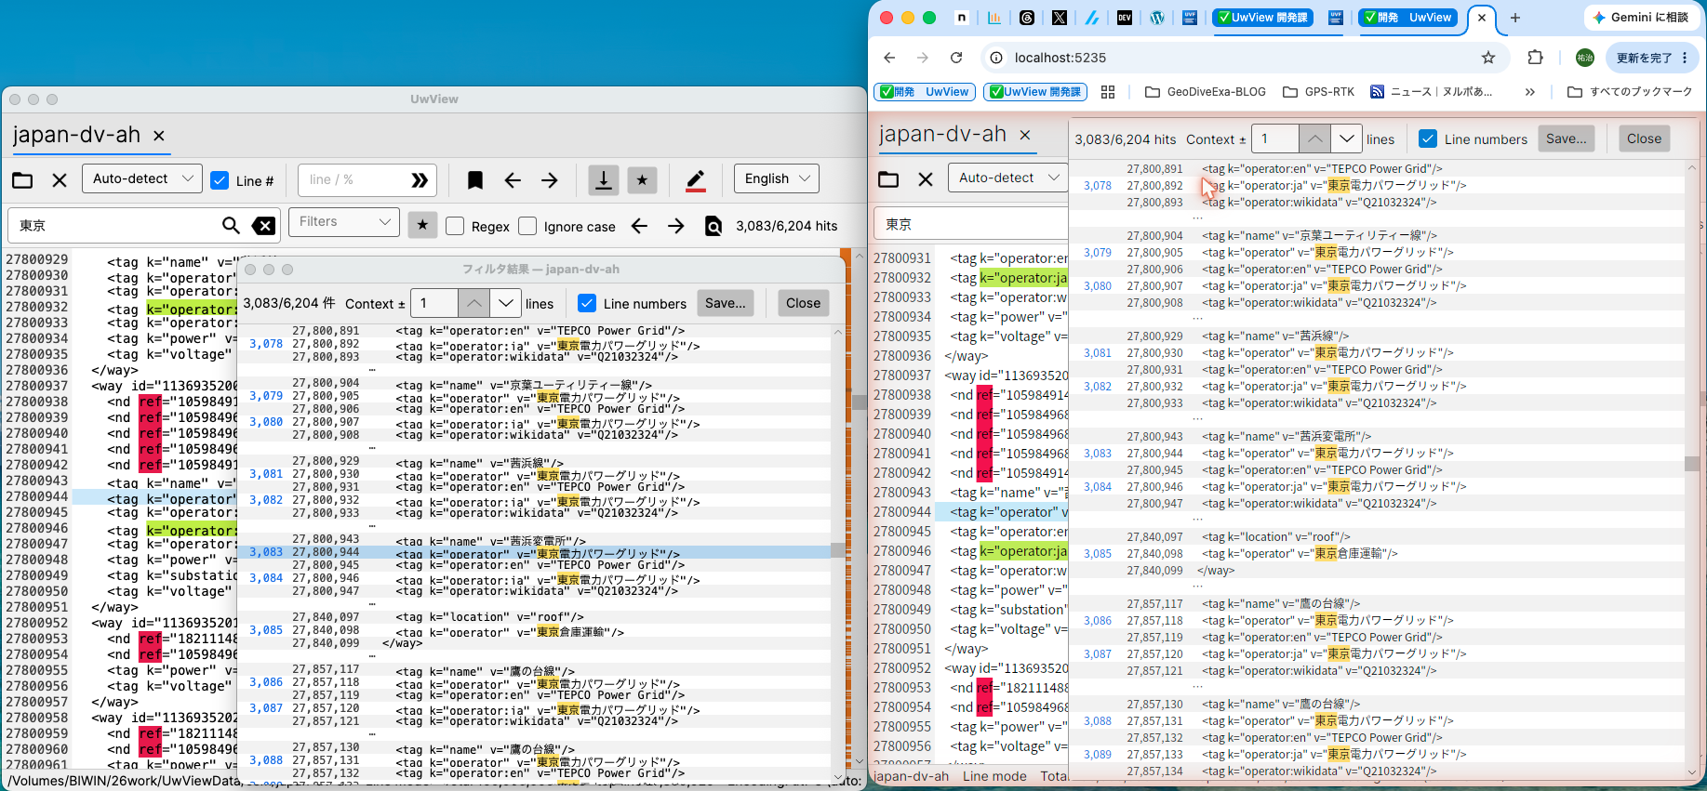Open the highlighter pen color tool

[x=696, y=179]
